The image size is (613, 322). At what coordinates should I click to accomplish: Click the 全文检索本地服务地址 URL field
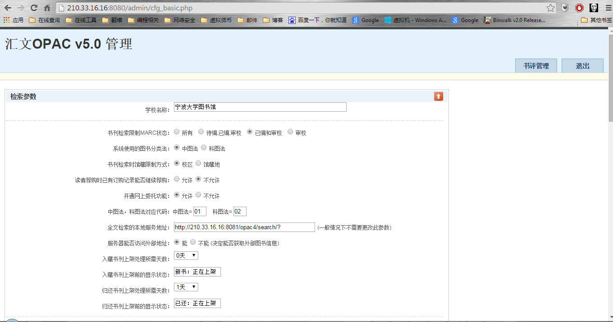pyautogui.click(x=244, y=227)
